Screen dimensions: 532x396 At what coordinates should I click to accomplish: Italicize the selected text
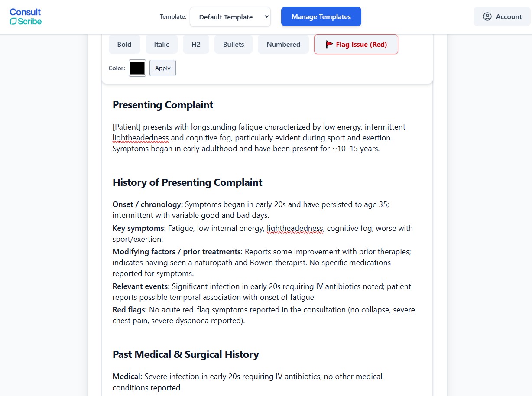[161, 44]
